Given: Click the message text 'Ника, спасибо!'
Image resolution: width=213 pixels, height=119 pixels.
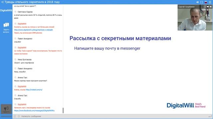Looking at the screenshot, I should point(20,72).
